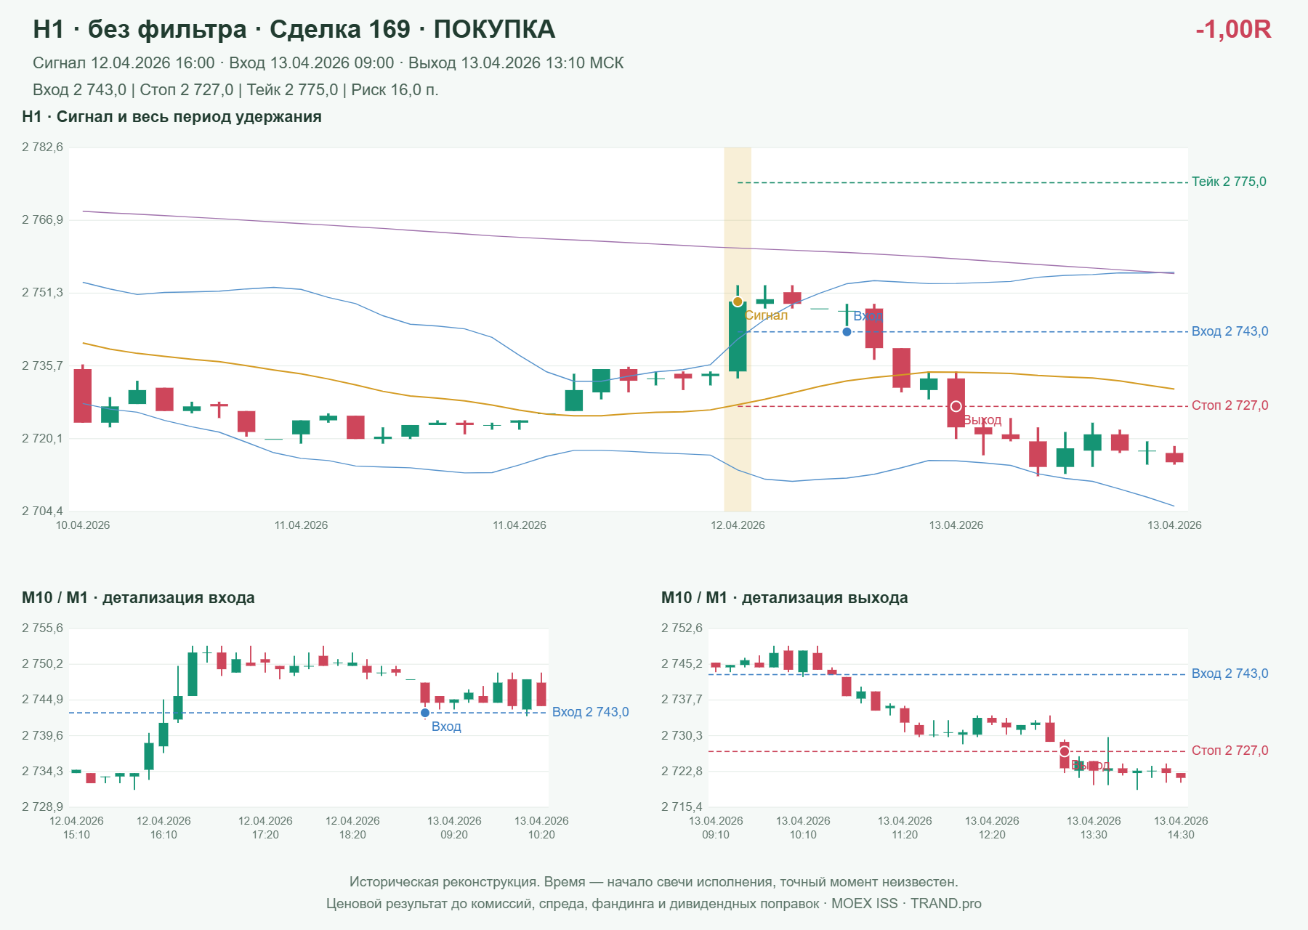
Task: Click the 2 755,6 axis value in entry chart
Action: (x=42, y=628)
